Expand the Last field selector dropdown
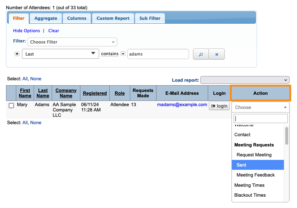 pos(60,54)
